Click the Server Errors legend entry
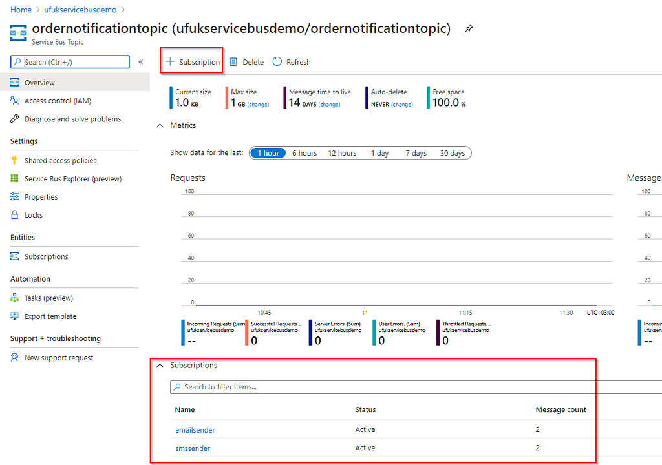 click(336, 333)
